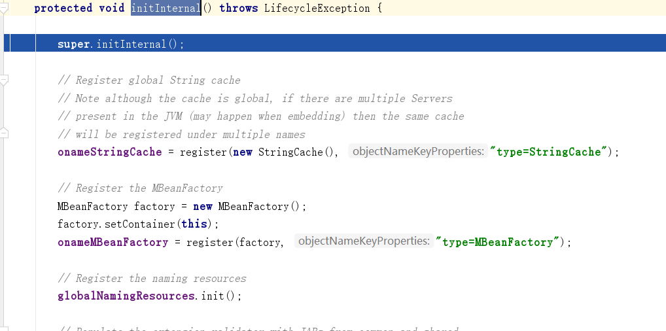Click the "type=MBeanFactory" string literal
Screen dimensions: 666x331
click(498, 242)
